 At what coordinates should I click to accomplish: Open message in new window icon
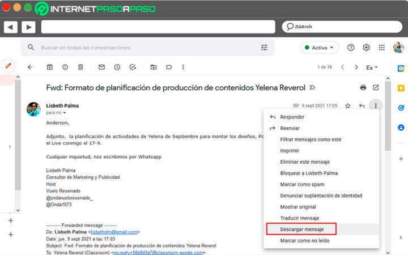[x=376, y=87]
